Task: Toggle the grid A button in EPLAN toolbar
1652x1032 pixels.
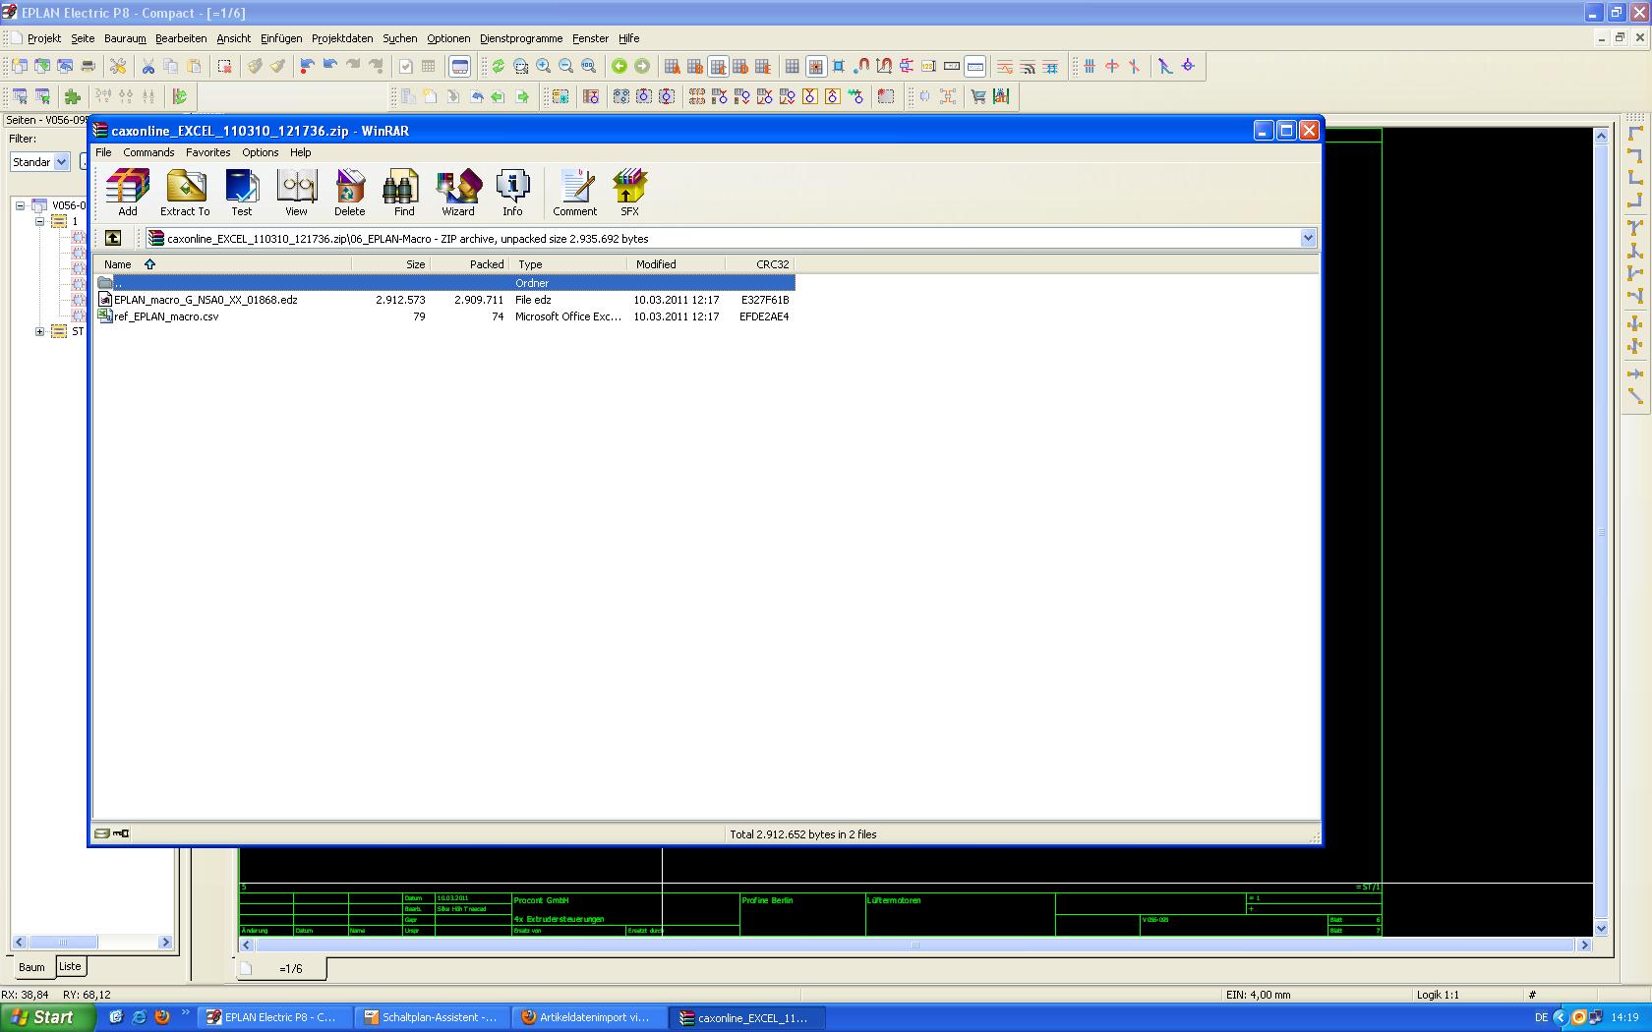Action: 673,66
